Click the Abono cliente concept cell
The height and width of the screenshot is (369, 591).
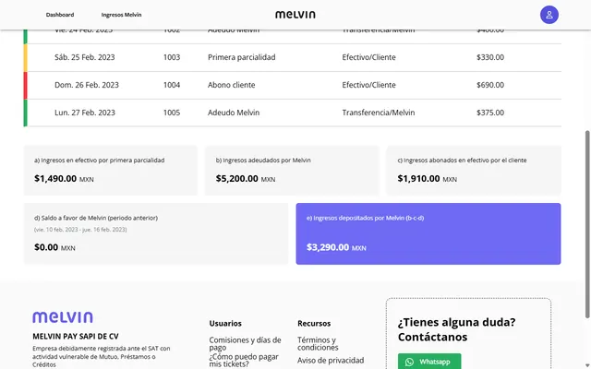click(x=232, y=85)
